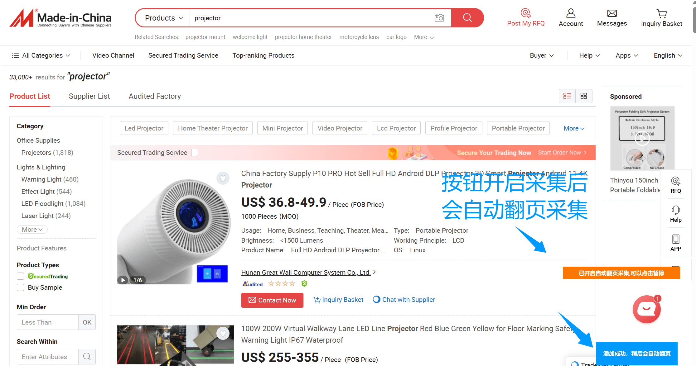Open the Help dropdown menu
This screenshot has width=696, height=366.
tap(589, 55)
